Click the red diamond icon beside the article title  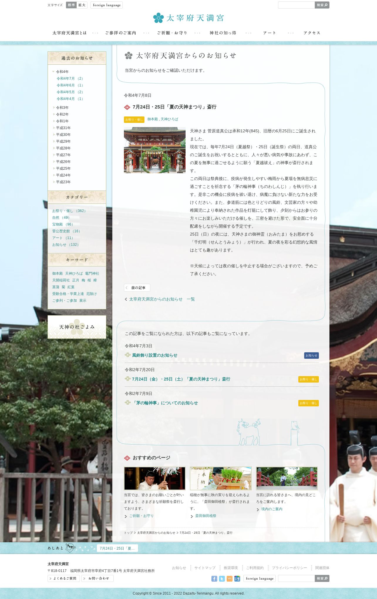[x=127, y=107]
